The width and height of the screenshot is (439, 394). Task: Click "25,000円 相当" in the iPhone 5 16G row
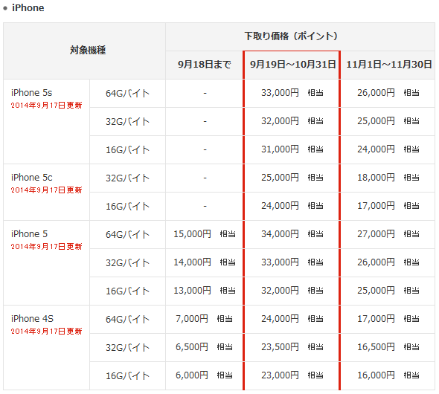(x=388, y=290)
